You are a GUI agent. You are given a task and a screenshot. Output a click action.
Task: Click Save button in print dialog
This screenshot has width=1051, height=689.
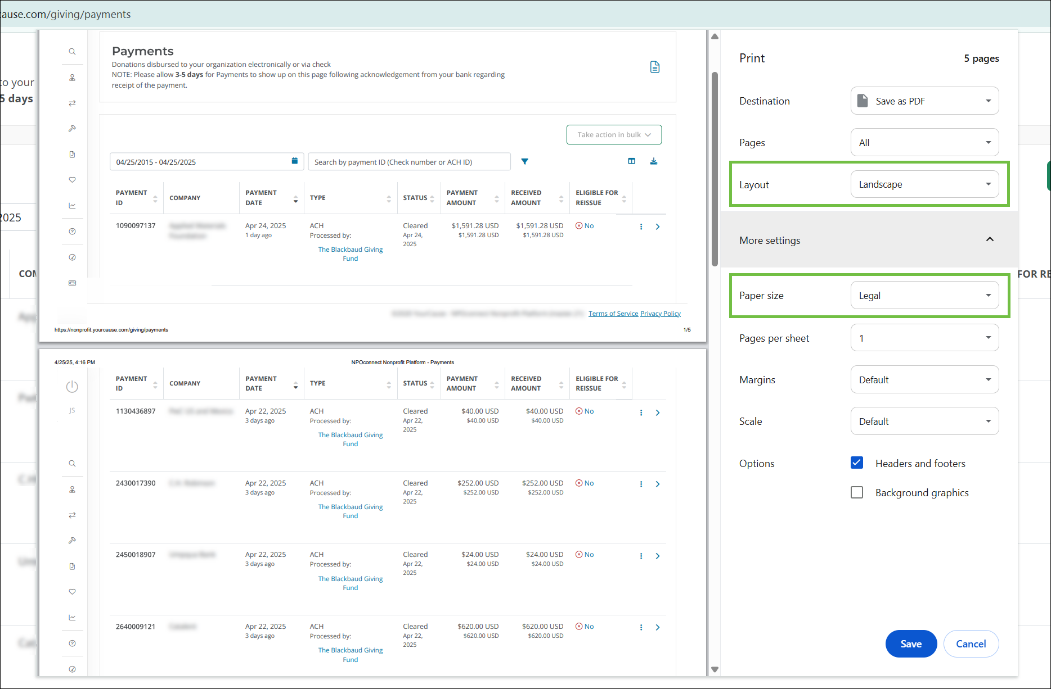(x=911, y=643)
